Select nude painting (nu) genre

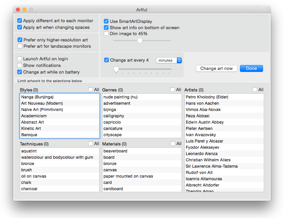click(x=142, y=97)
